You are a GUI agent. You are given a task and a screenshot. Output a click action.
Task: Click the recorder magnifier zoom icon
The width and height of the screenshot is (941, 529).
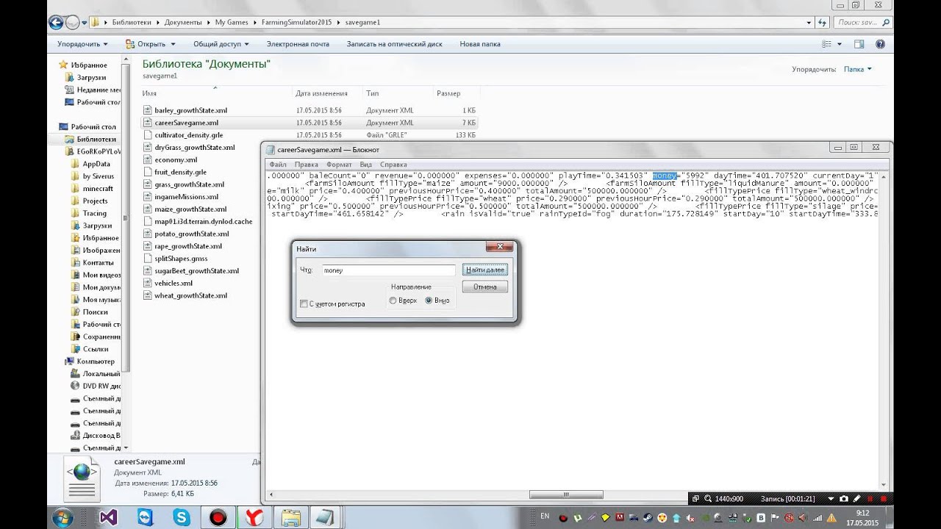[x=707, y=499]
